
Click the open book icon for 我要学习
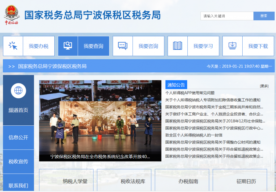[x=177, y=46]
